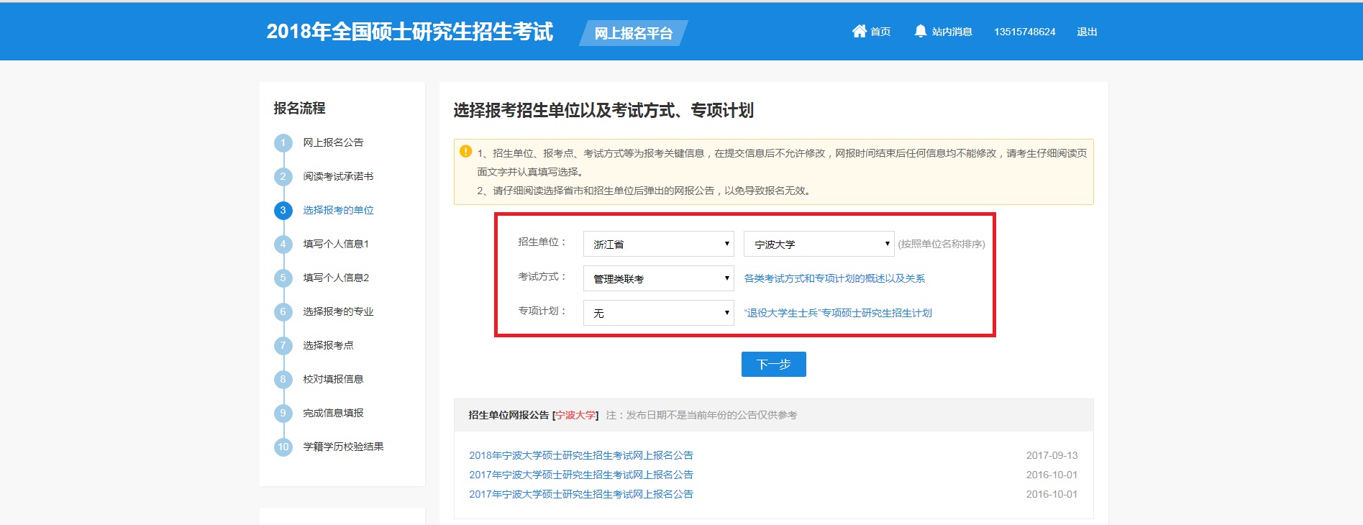The image size is (1363, 525).
Task: Click the 填写个人信息1 step label
Action: [336, 244]
